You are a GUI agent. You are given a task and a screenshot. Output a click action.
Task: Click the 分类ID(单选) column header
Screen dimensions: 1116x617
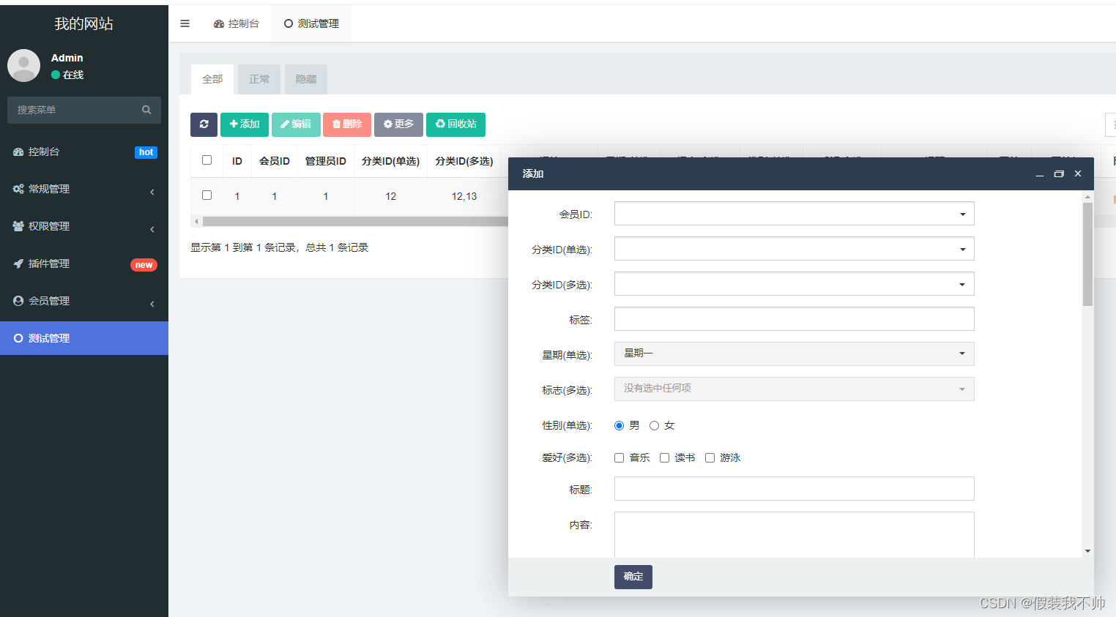pyautogui.click(x=390, y=161)
